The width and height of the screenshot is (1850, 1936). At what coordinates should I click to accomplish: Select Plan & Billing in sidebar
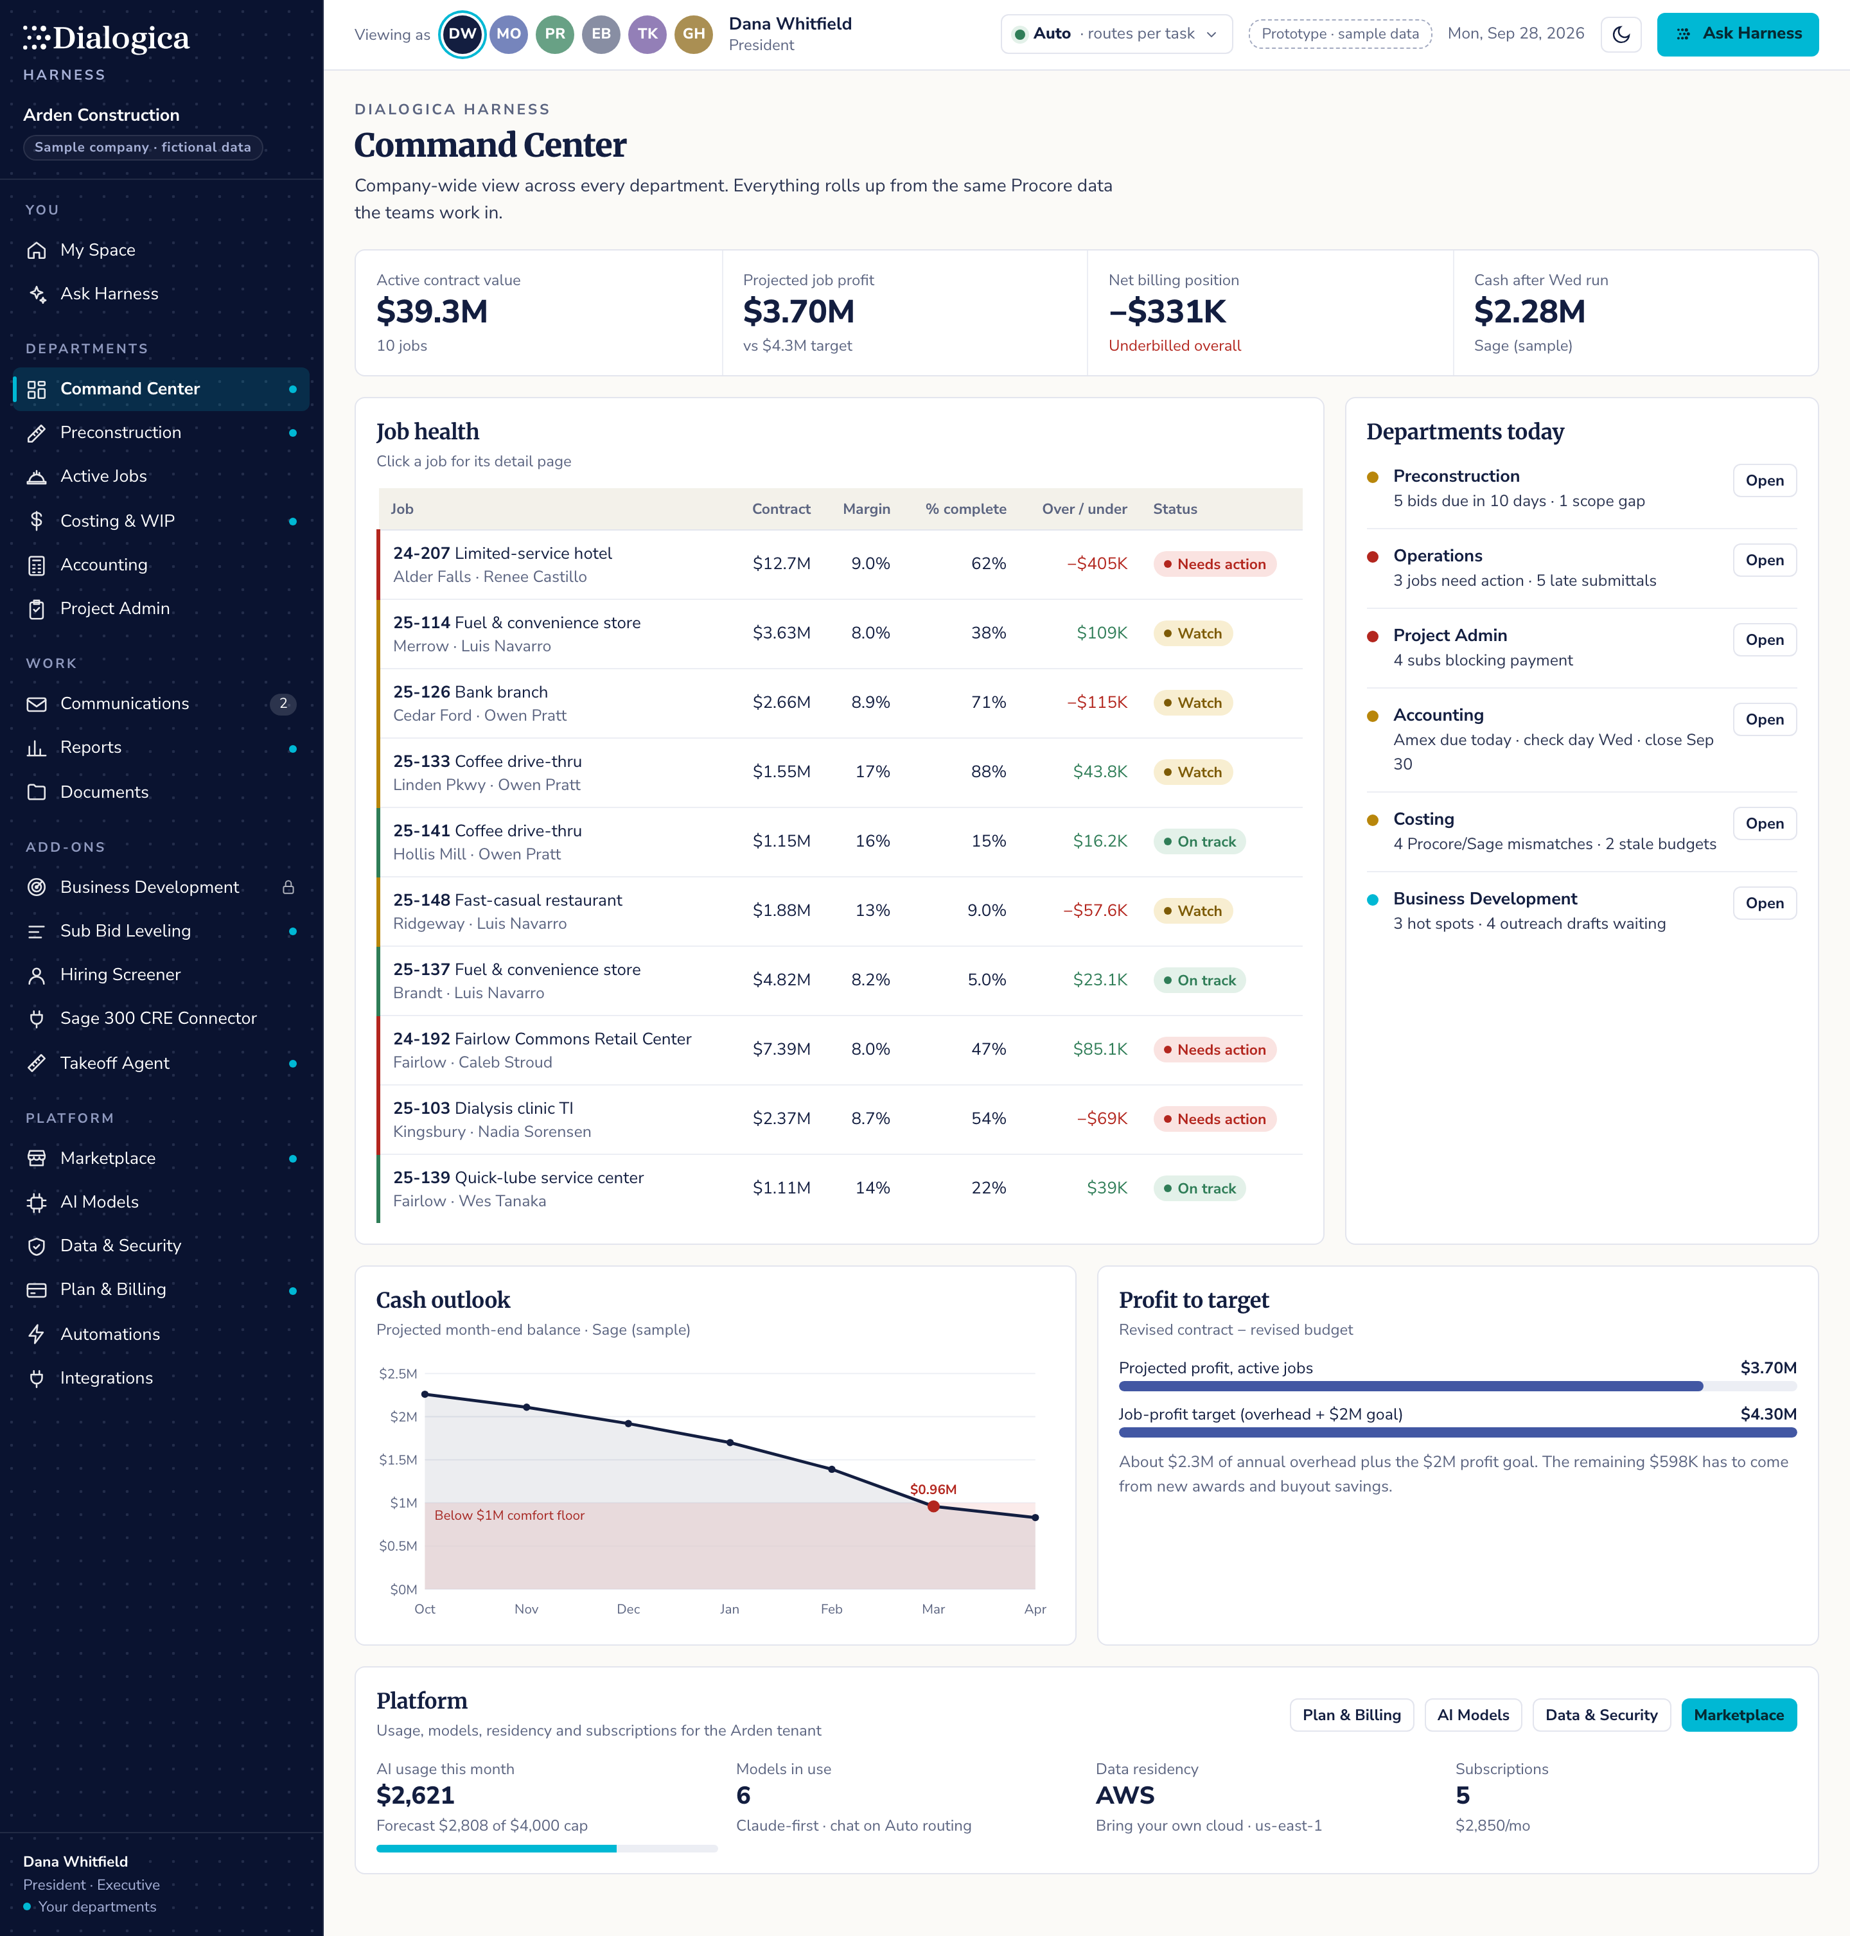pos(161,1290)
